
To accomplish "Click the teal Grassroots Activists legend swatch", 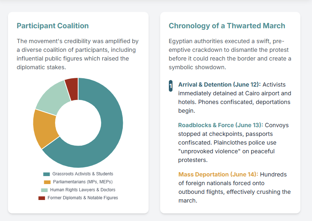I will (46, 174).
